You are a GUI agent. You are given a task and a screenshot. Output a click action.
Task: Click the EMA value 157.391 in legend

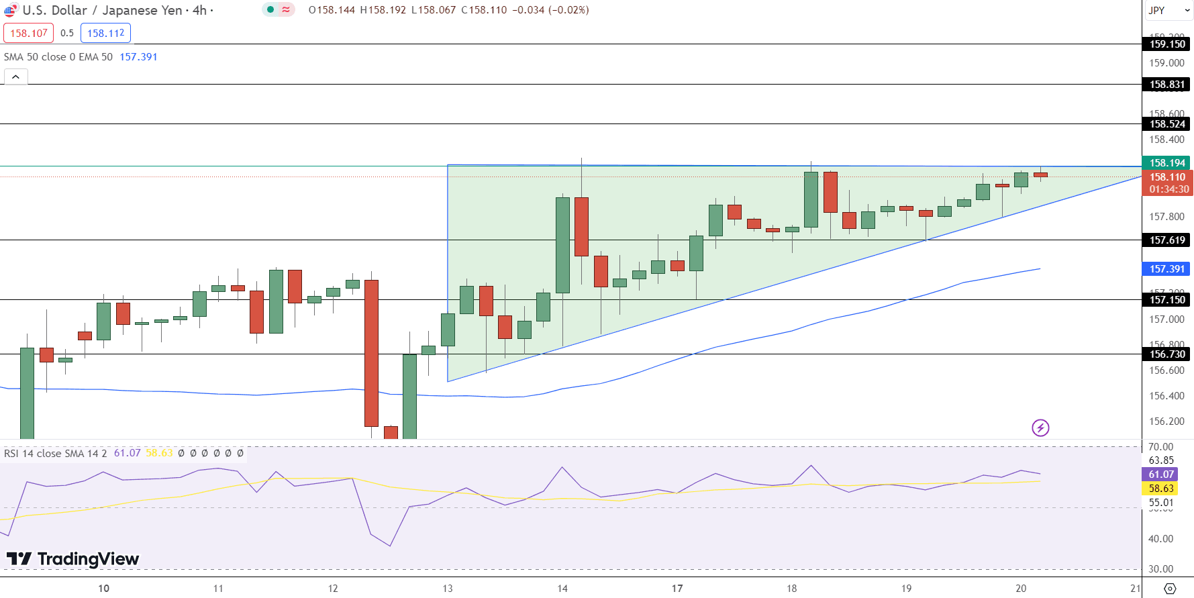tap(138, 57)
